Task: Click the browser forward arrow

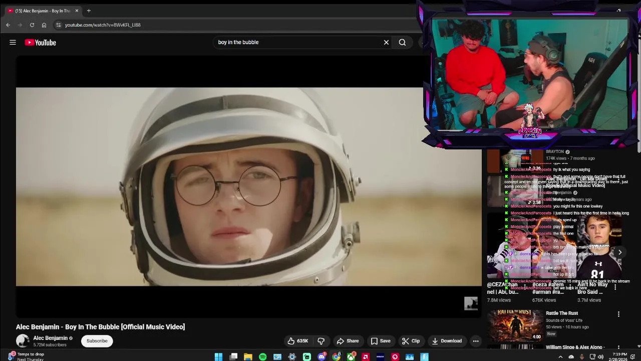Action: click(x=20, y=25)
